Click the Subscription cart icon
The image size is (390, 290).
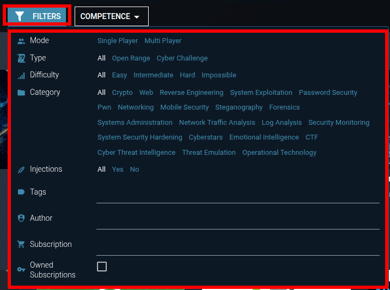(x=21, y=244)
